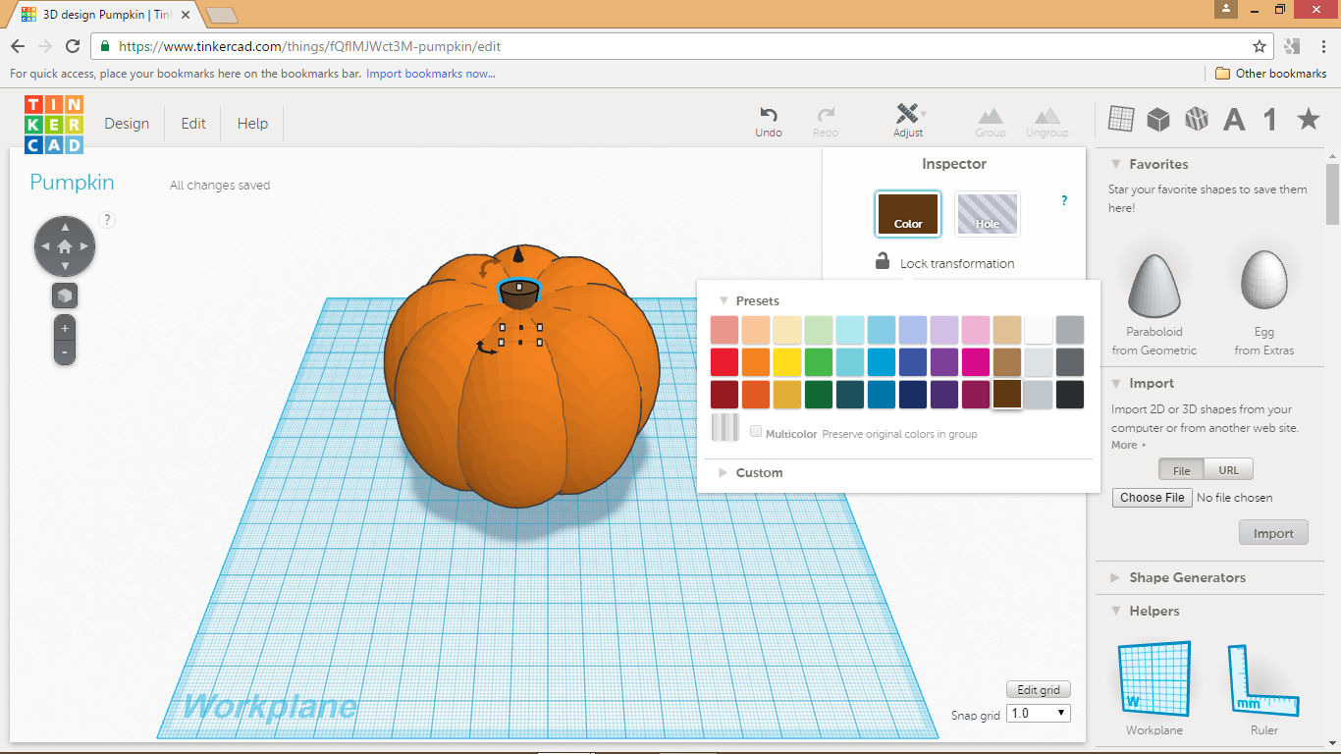Enable the Multicolor checkbox

(x=756, y=431)
